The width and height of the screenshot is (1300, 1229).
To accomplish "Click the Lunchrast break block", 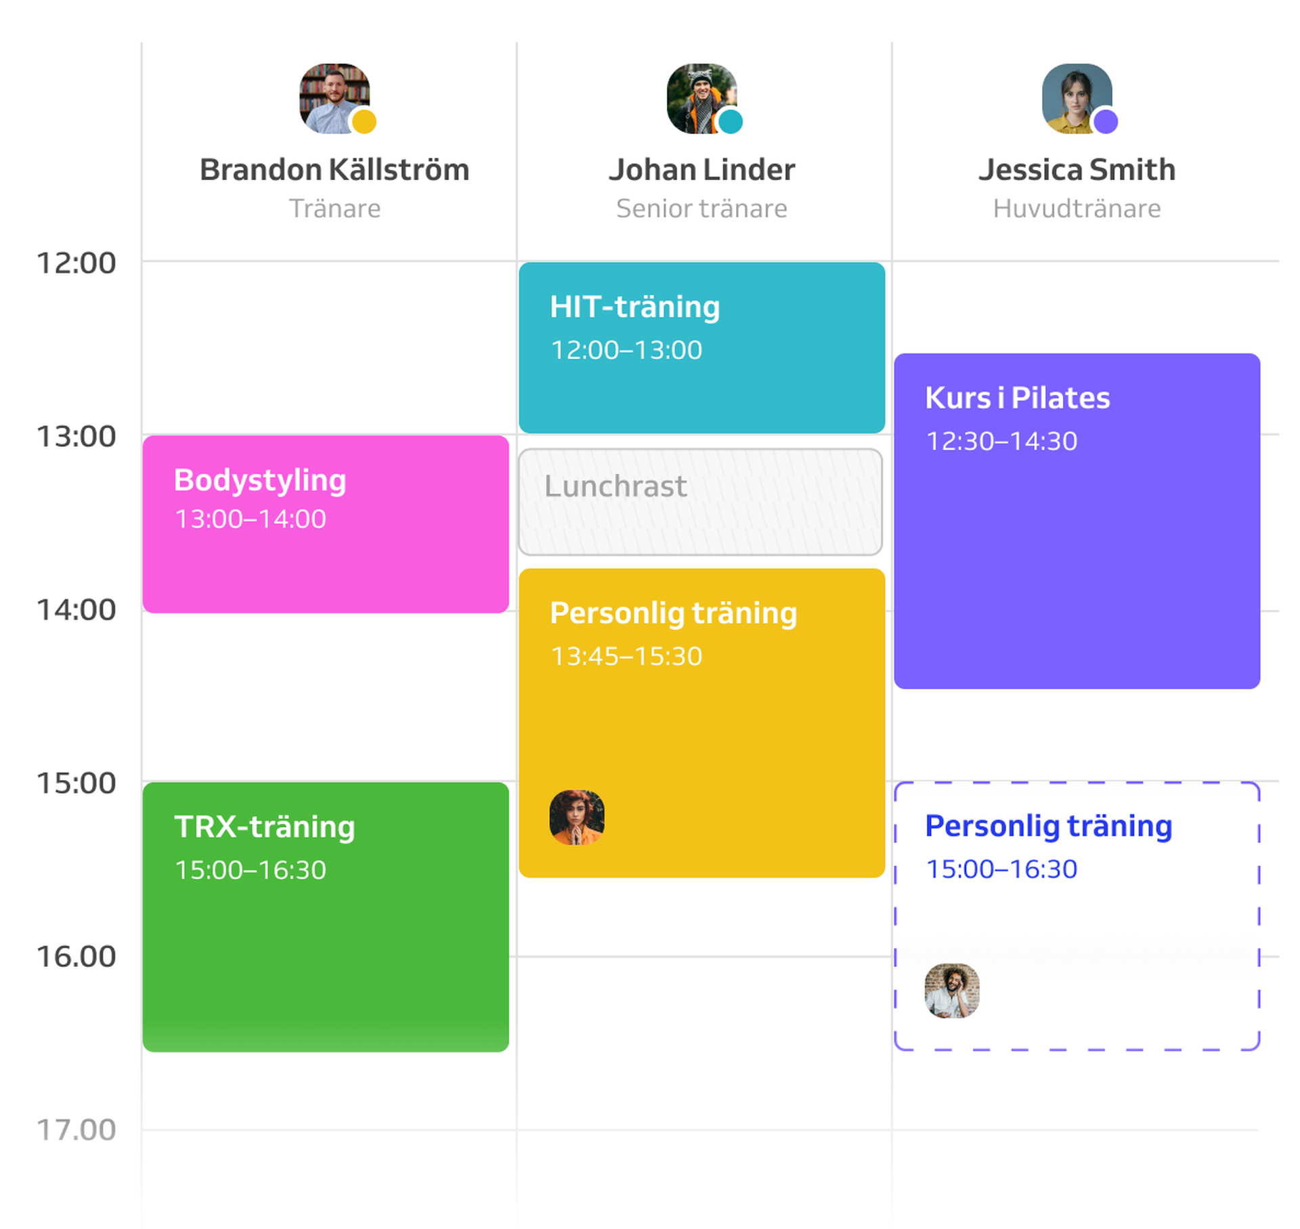I will click(x=700, y=502).
